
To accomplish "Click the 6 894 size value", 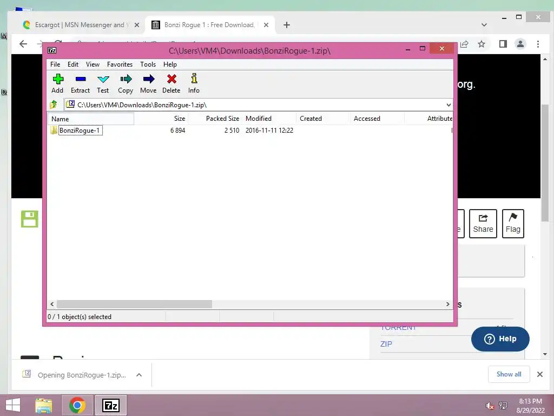I will click(x=177, y=131).
